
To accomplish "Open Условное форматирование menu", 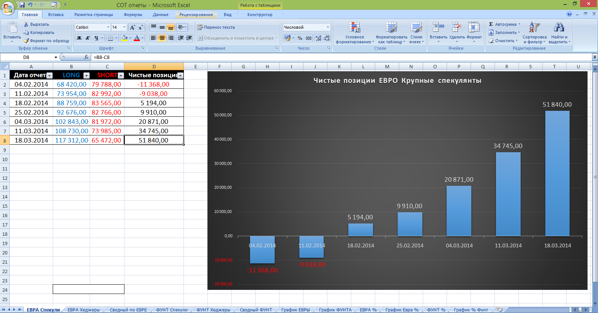I will (x=354, y=33).
